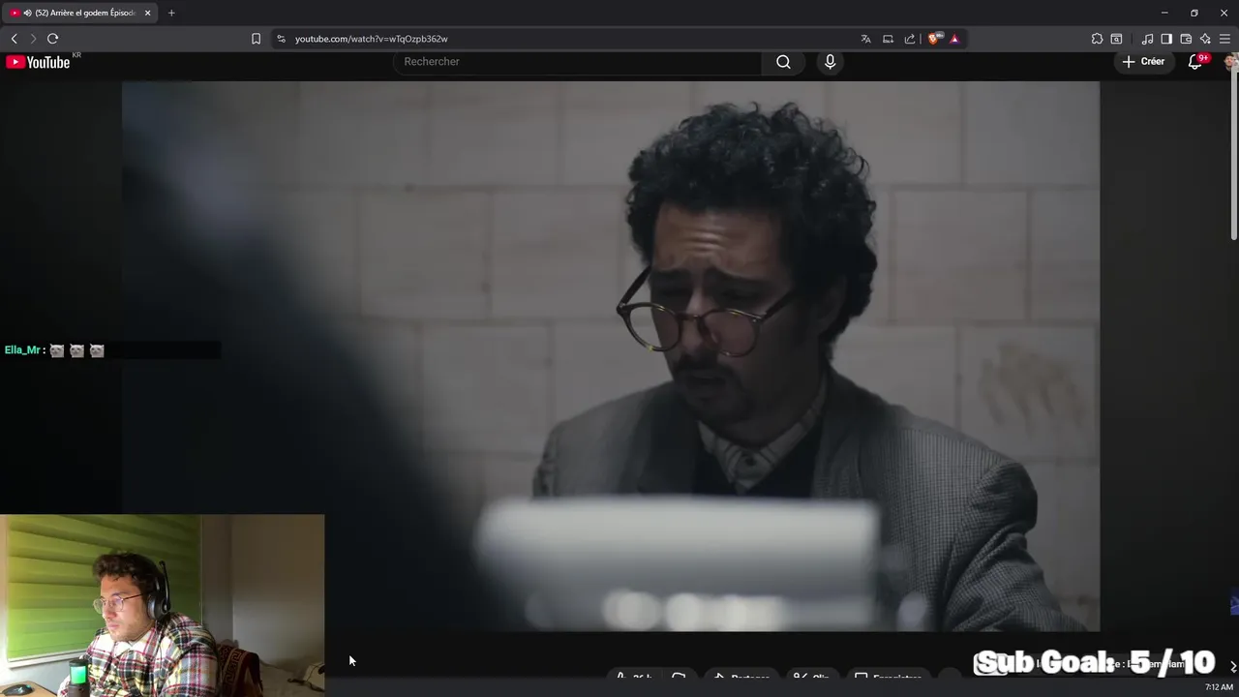Open the account avatar menu
The width and height of the screenshot is (1239, 697).
pyautogui.click(x=1231, y=62)
